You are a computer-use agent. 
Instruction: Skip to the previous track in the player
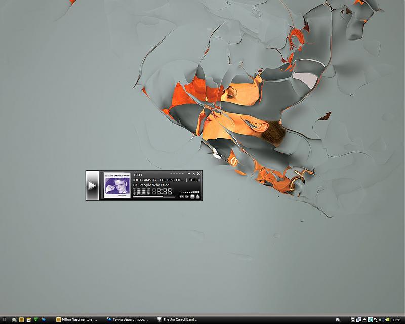[181, 196]
